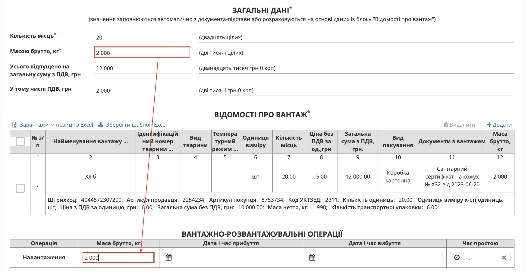Click 'Маса нетто, кг: 1 990' detail text
Screen dimensions: 525x272
pos(297,207)
